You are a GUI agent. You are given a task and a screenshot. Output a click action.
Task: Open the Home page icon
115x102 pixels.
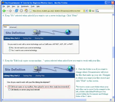click(26, 11)
